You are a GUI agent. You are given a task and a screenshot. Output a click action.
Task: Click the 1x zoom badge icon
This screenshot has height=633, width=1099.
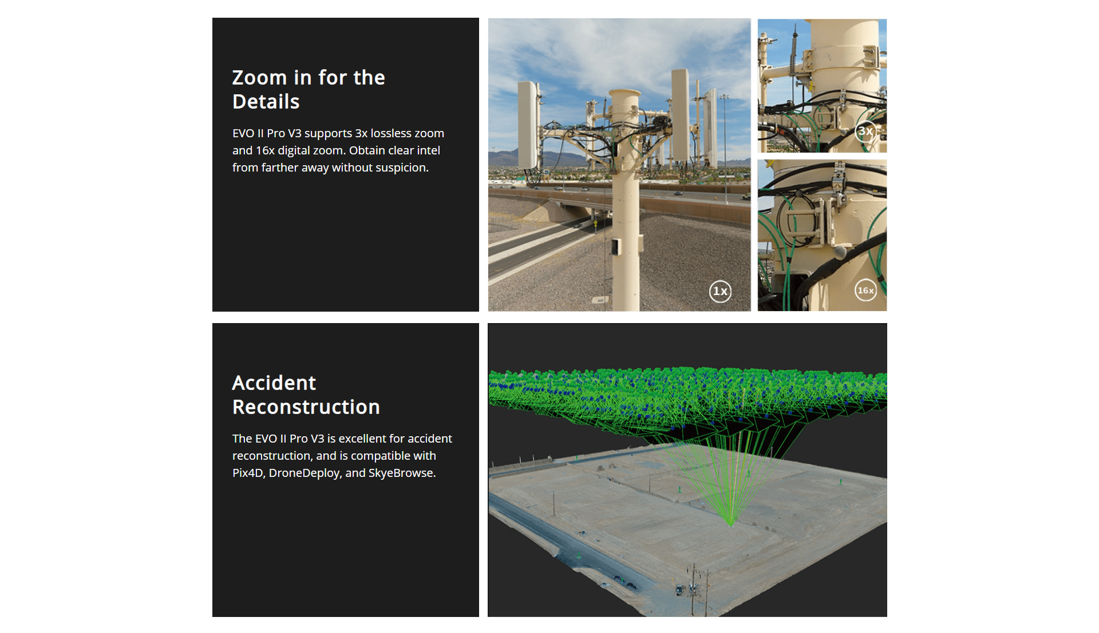pyautogui.click(x=720, y=292)
